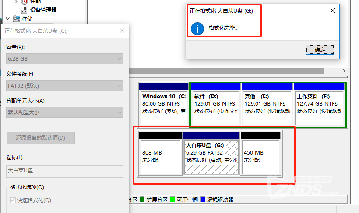Select the 其他 (E:) partition
The width and height of the screenshot is (359, 213).
267,104
